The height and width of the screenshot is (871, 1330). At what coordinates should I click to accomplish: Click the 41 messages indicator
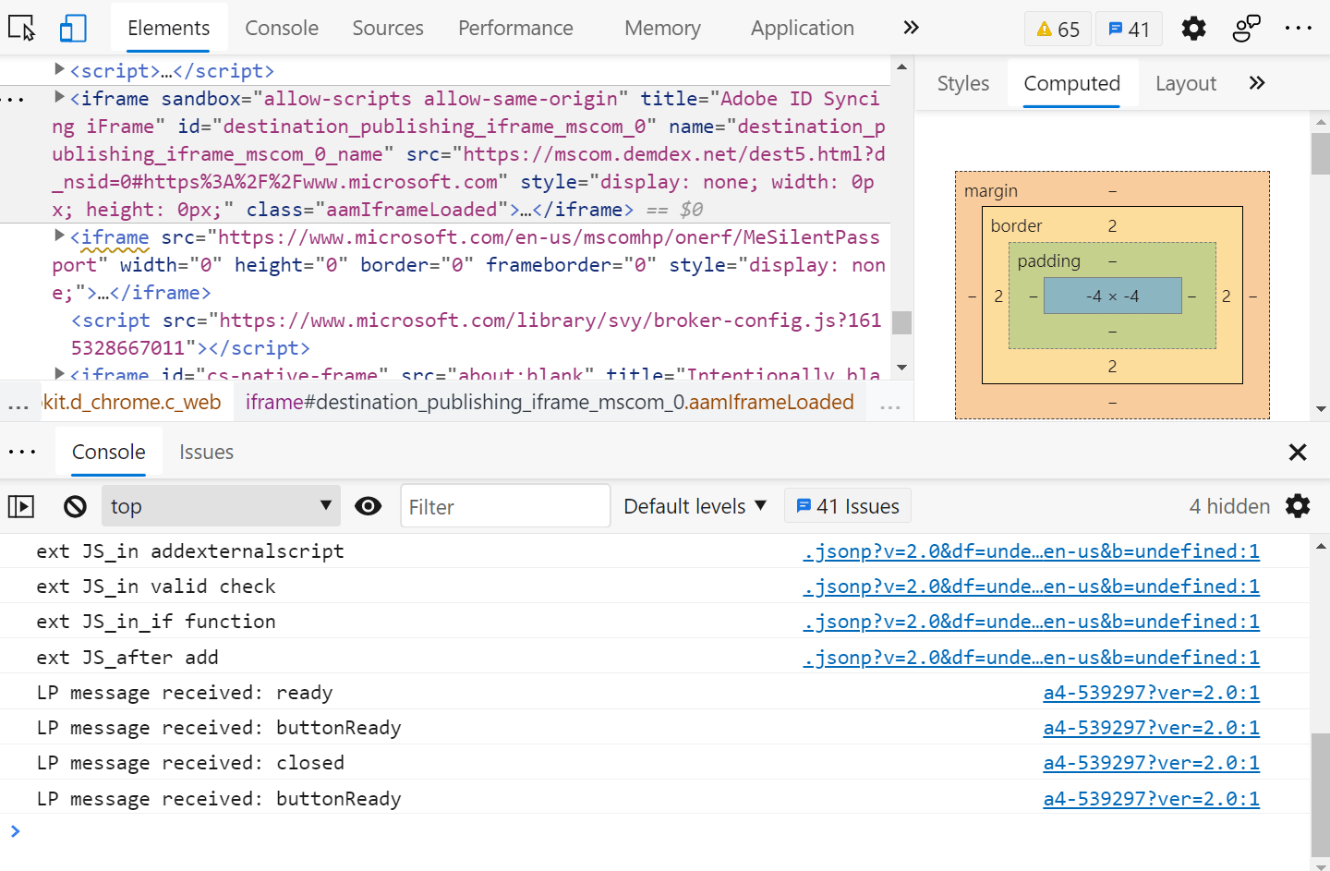(1129, 28)
